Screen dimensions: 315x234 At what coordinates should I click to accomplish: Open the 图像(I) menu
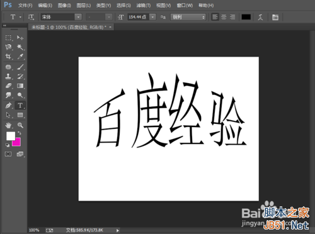tap(64, 5)
